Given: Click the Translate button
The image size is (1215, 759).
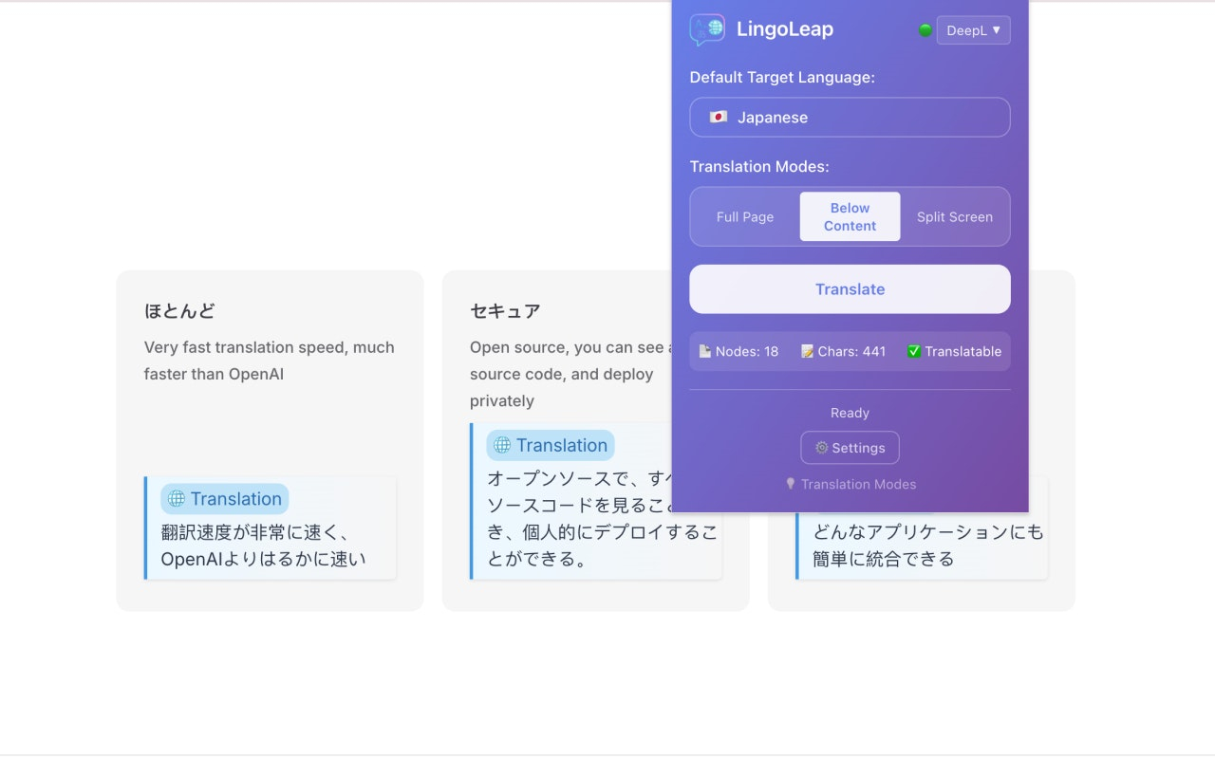Looking at the screenshot, I should click(x=850, y=289).
